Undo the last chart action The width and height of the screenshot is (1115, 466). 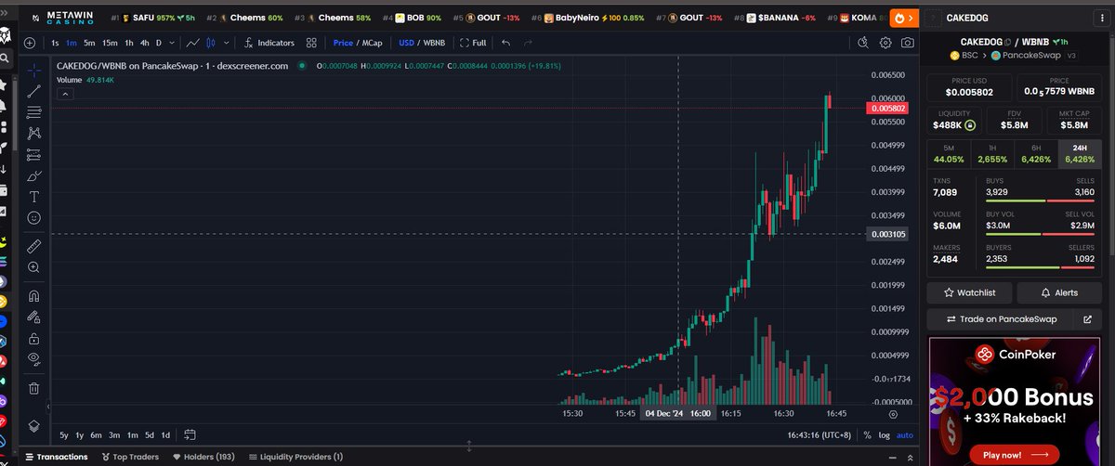coord(505,43)
